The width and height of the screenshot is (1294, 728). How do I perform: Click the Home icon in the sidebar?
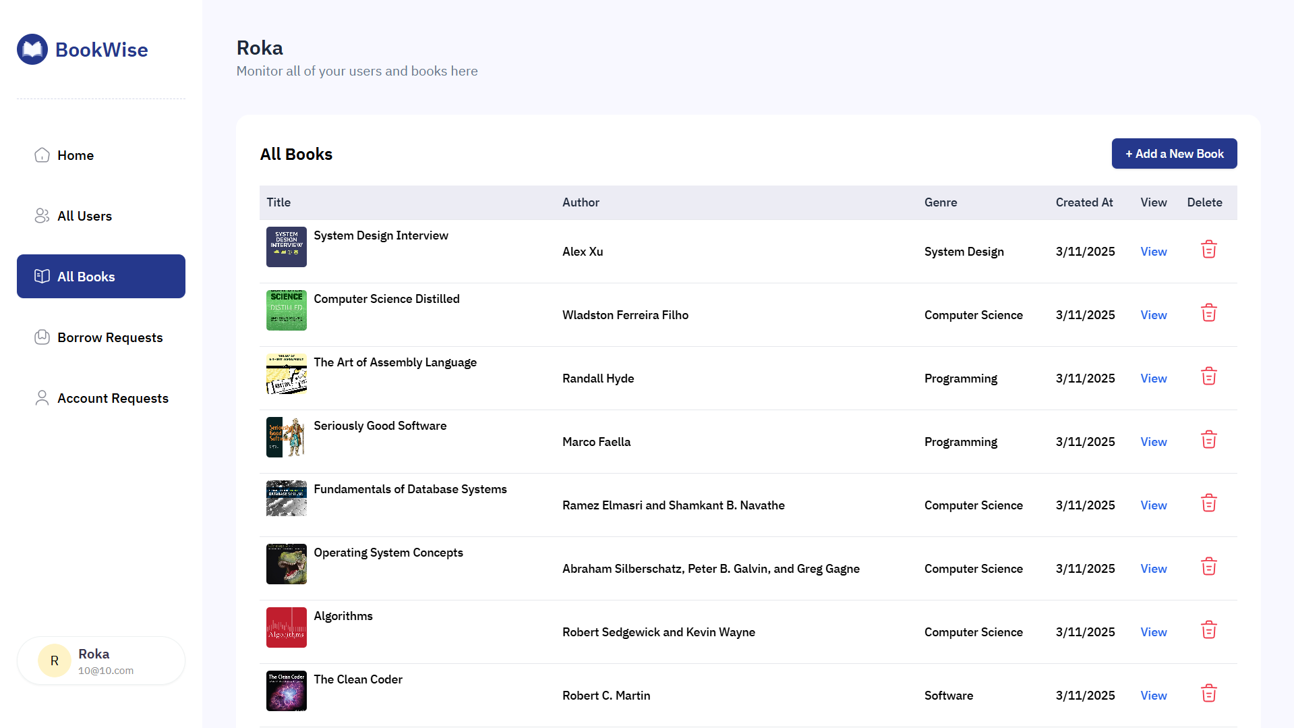point(42,155)
